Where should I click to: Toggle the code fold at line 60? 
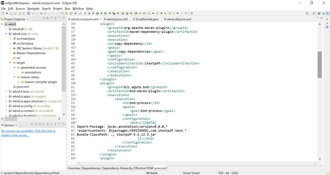tap(76, 123)
